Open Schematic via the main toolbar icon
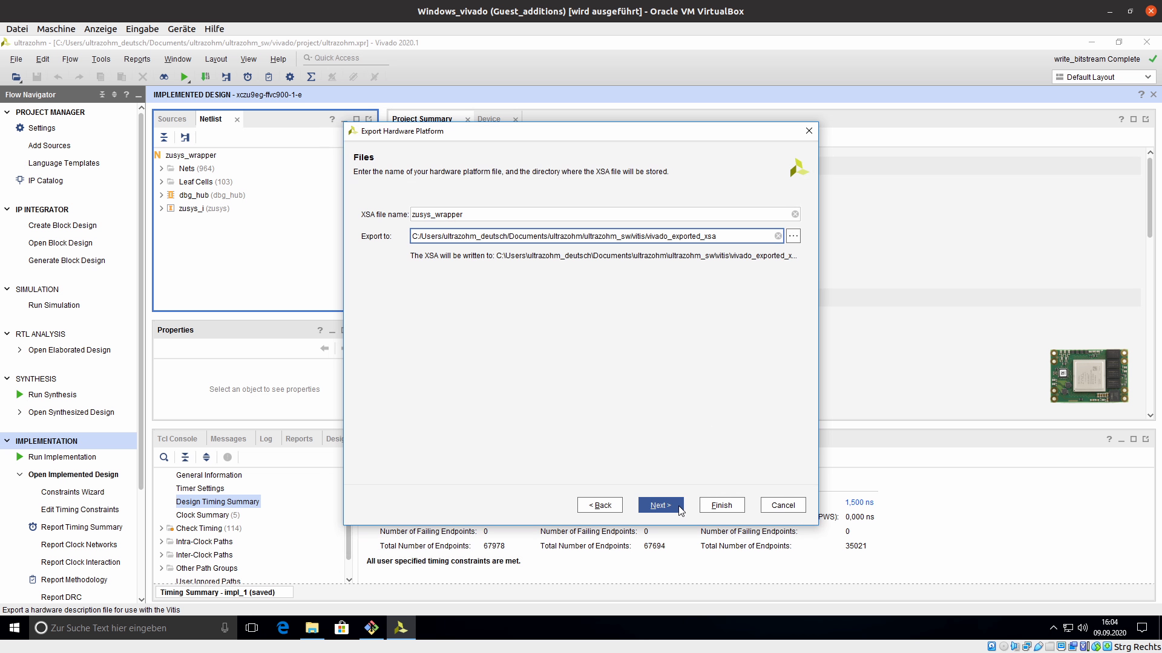Viewport: 1162px width, 653px height. [226, 77]
